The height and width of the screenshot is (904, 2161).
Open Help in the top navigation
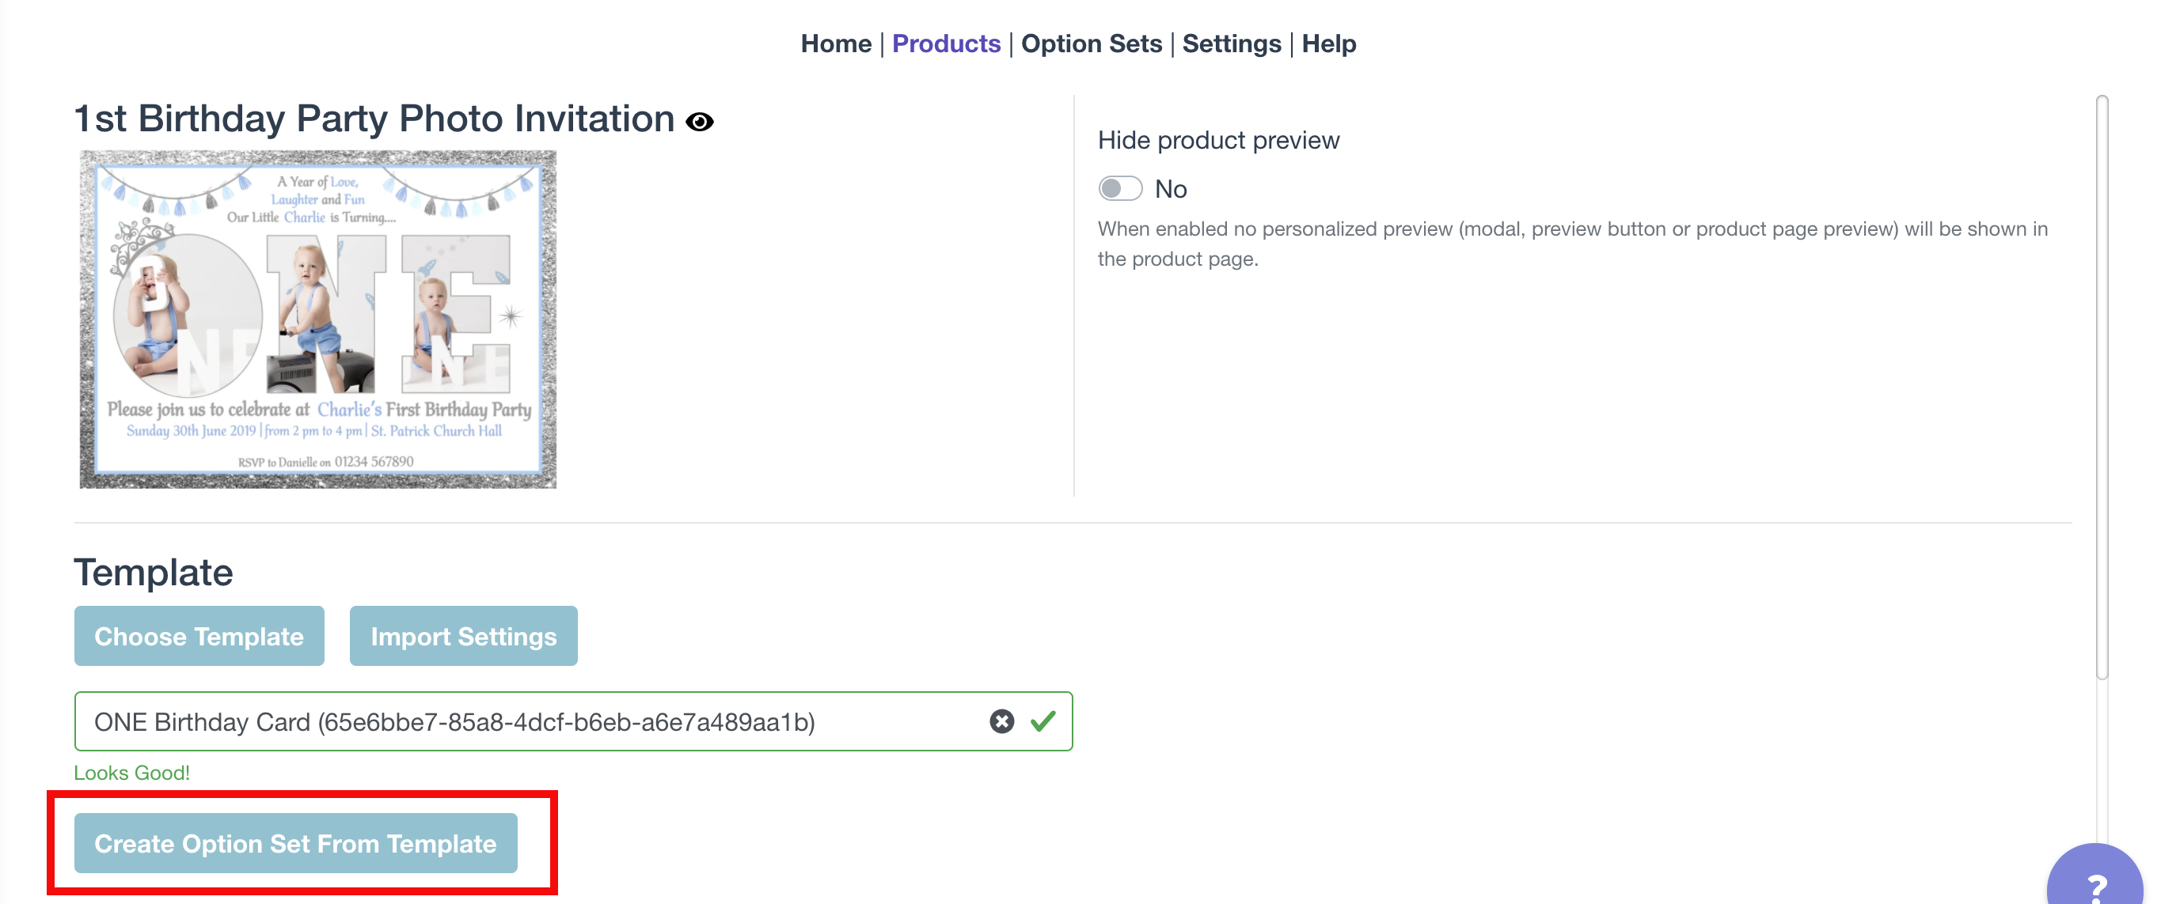pyautogui.click(x=1328, y=43)
